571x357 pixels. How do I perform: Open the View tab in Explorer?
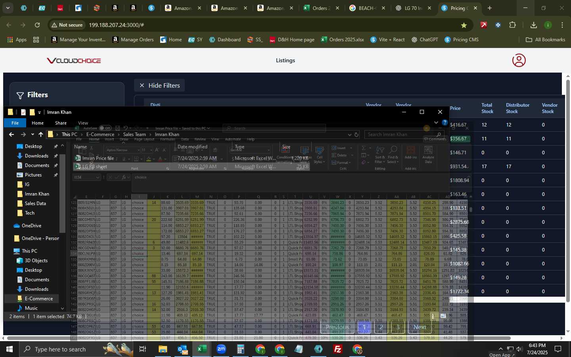pyautogui.click(x=83, y=123)
